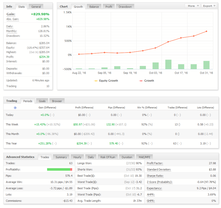
Task: Click This Year pips value 579.40
Action: [114, 143]
